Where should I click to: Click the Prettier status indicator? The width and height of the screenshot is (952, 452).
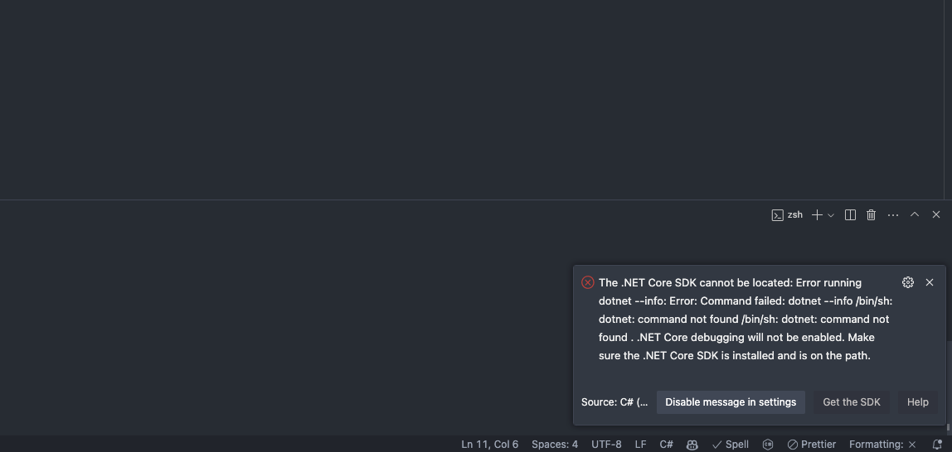(x=811, y=445)
